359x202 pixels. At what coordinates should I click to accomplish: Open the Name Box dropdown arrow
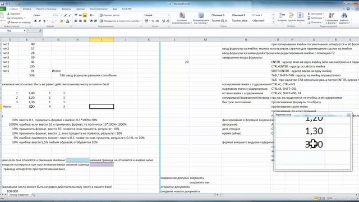tap(25, 31)
